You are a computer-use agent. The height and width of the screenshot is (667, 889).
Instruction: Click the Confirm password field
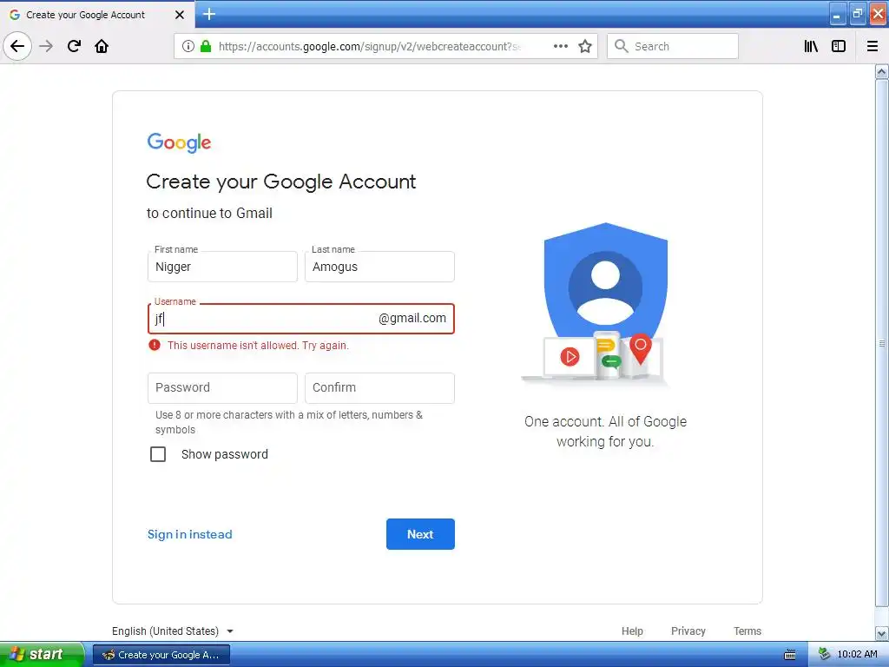tap(379, 388)
